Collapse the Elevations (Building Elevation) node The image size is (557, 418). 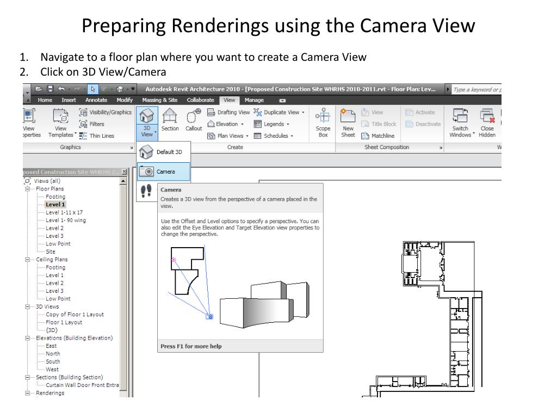point(28,339)
